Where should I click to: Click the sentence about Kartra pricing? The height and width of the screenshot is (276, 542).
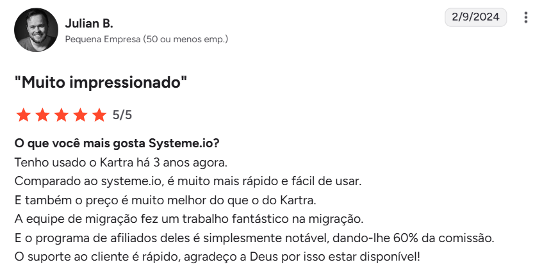pyautogui.click(x=170, y=200)
